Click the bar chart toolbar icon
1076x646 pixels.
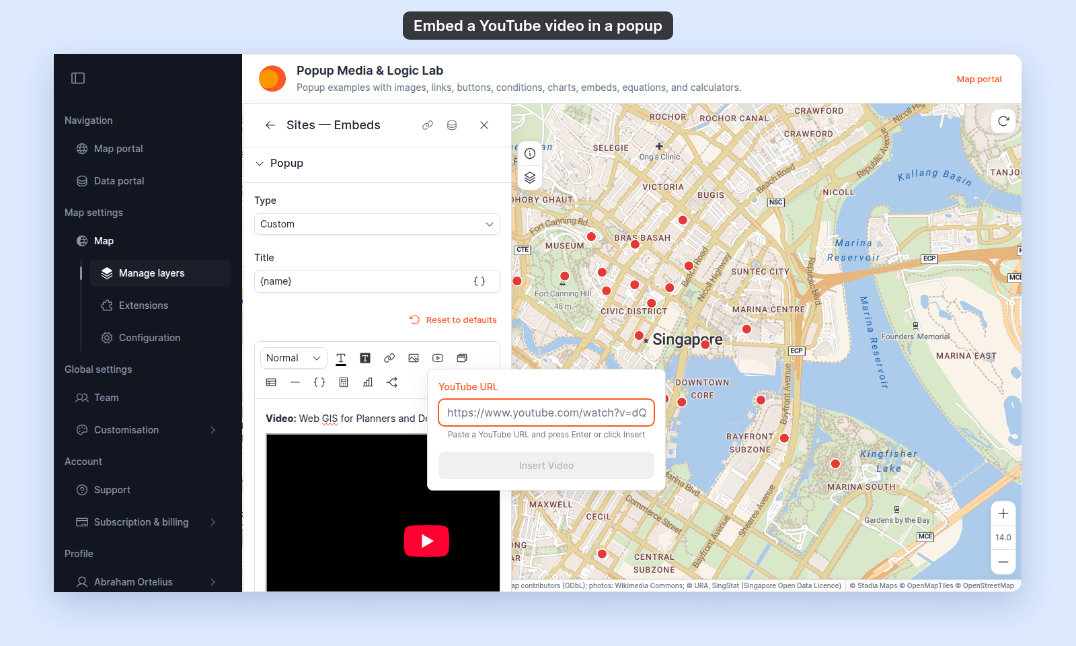tap(368, 382)
